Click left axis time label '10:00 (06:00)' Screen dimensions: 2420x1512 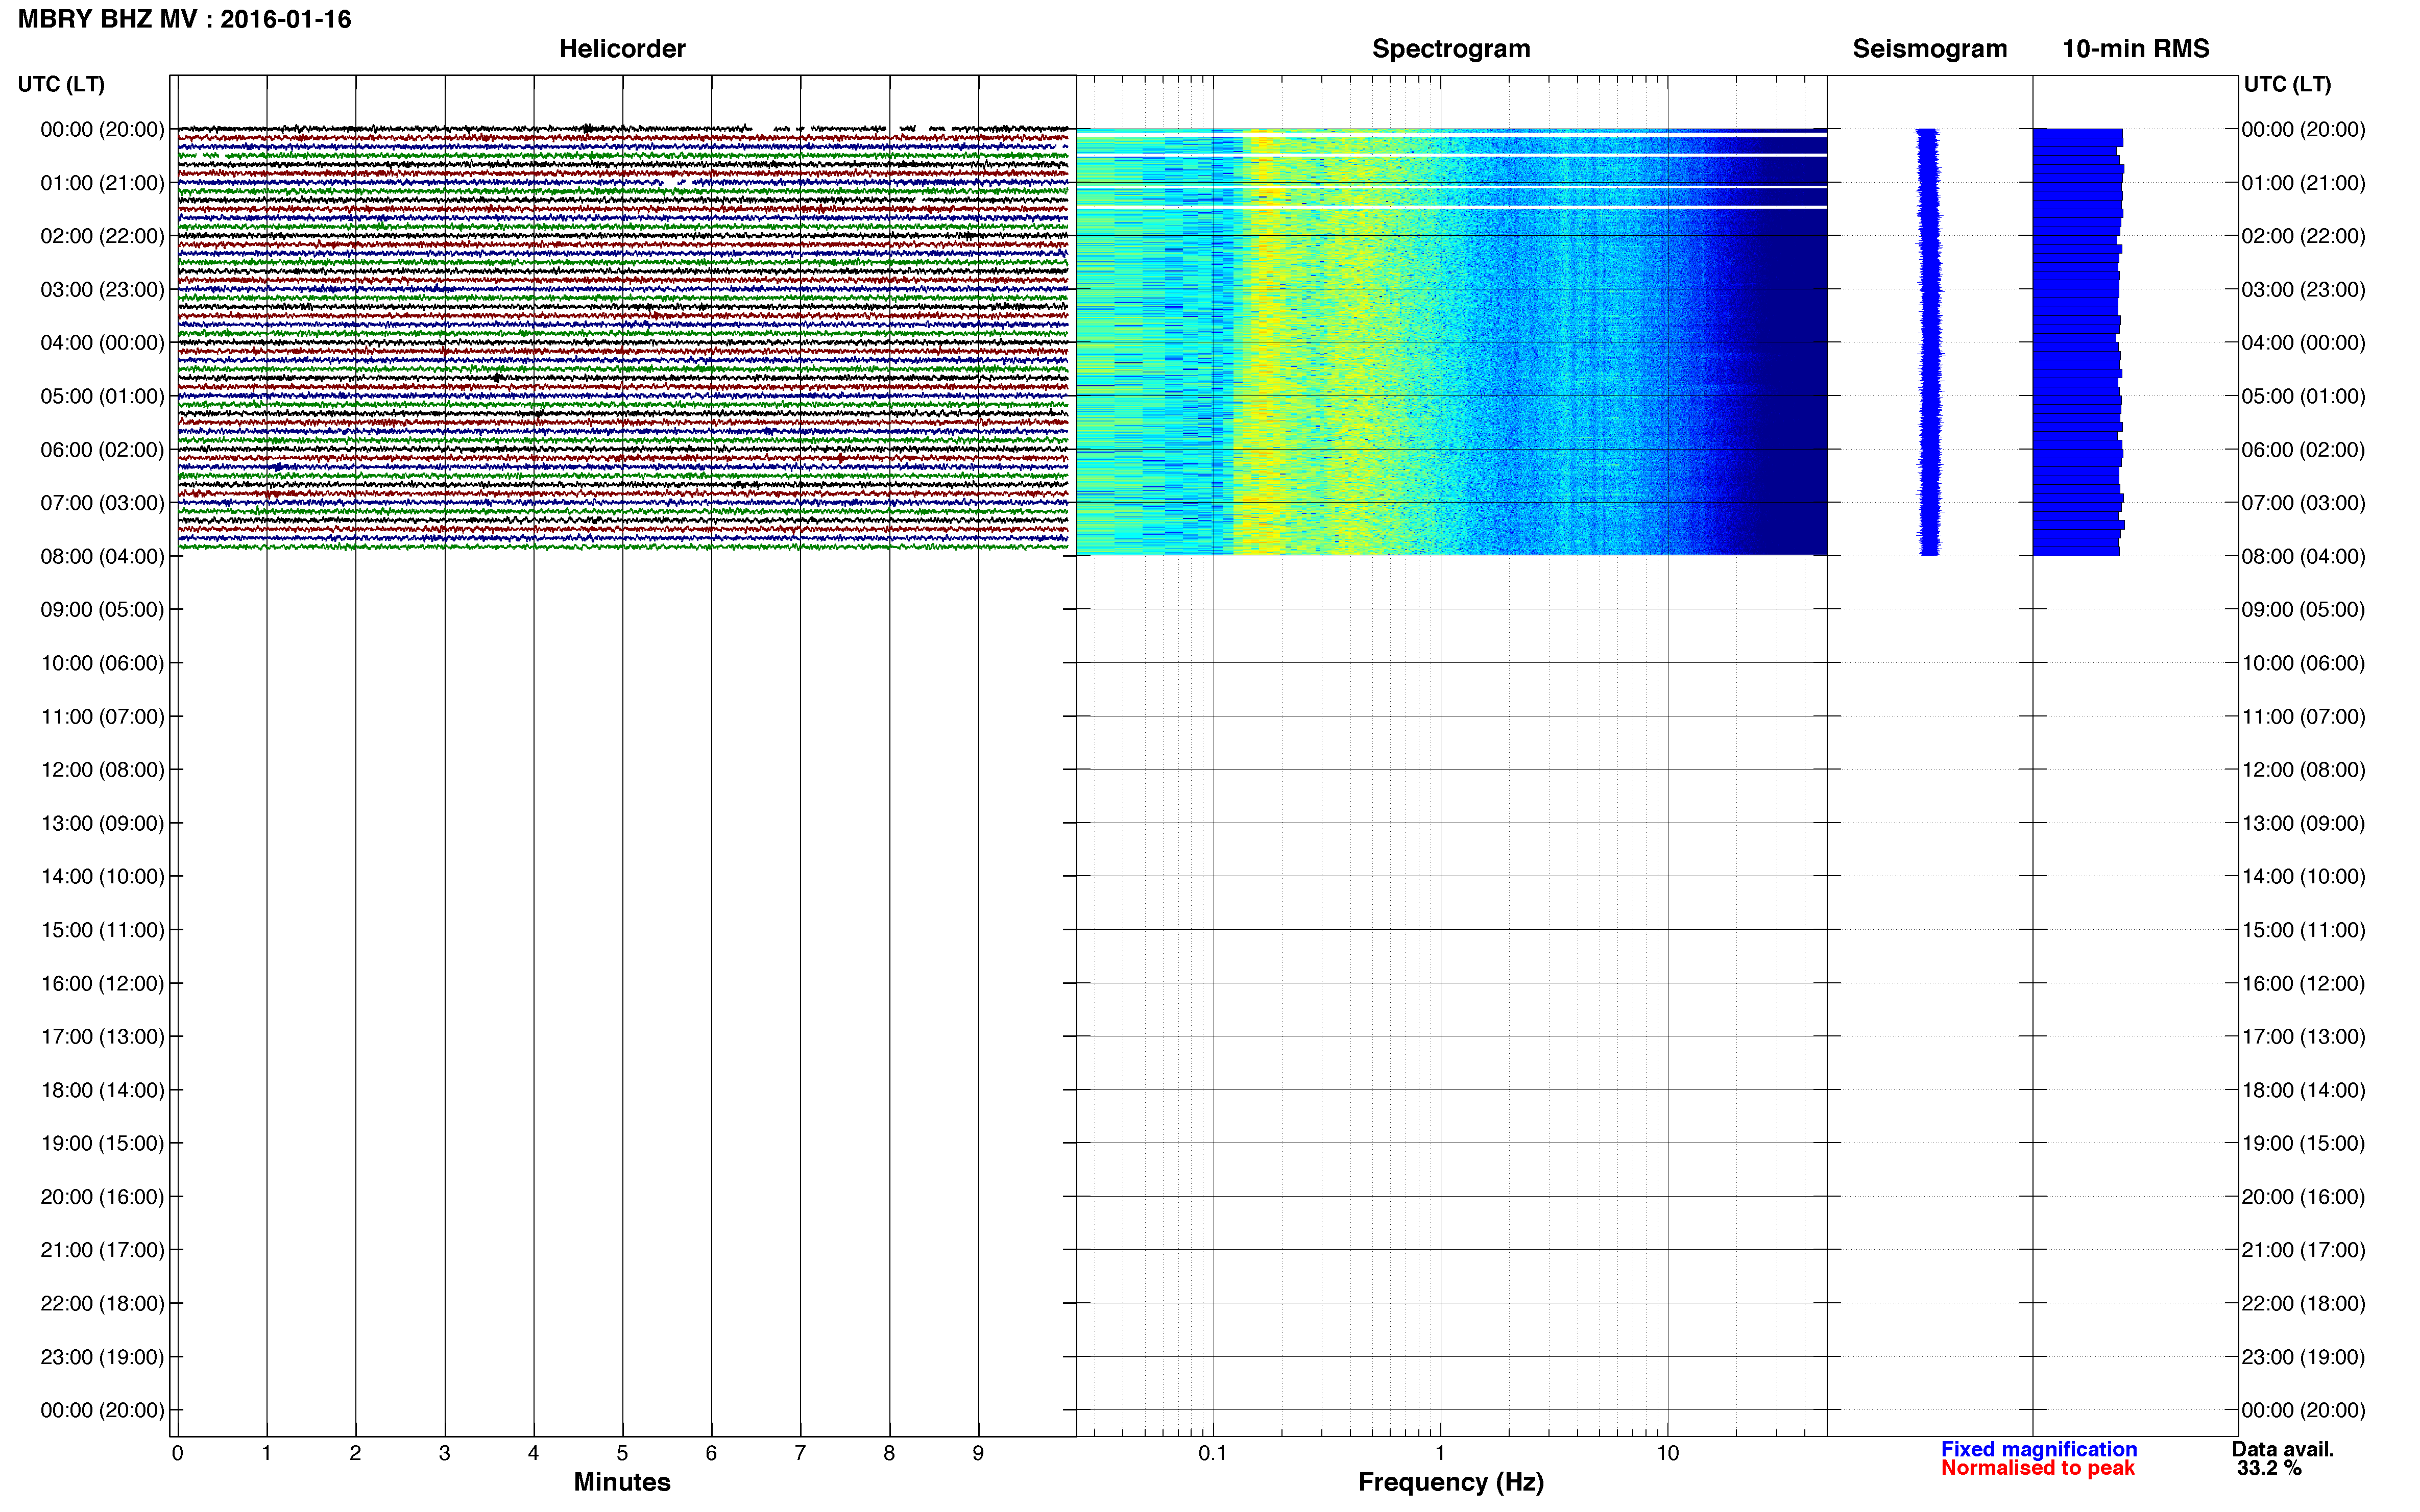pyautogui.click(x=102, y=663)
